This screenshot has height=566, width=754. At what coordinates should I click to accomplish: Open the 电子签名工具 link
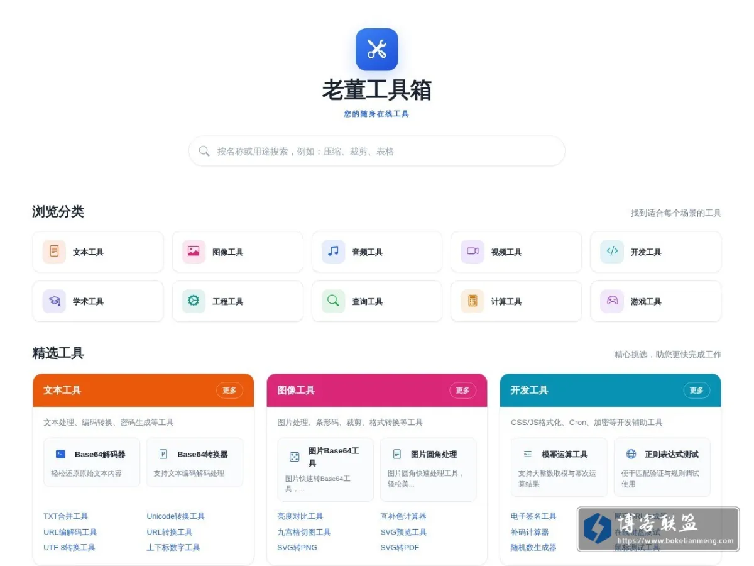534,516
